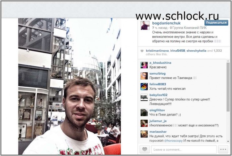Screen dimensions: 232x156
Task: Click the comments scrollbar down arrow
Action: (x=228, y=141)
